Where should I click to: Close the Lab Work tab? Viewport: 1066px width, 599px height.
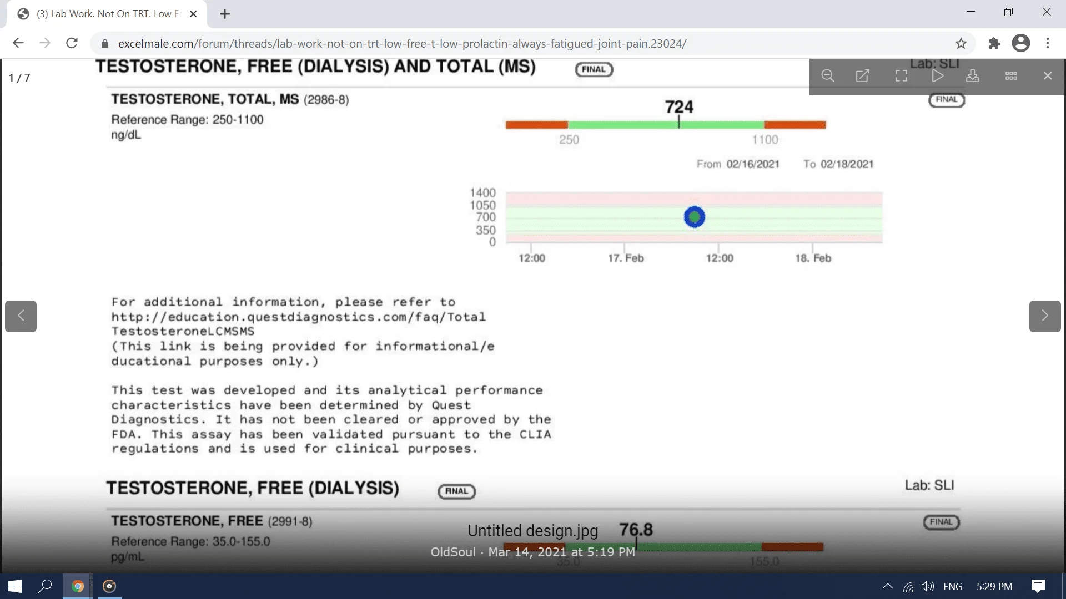[x=193, y=14]
